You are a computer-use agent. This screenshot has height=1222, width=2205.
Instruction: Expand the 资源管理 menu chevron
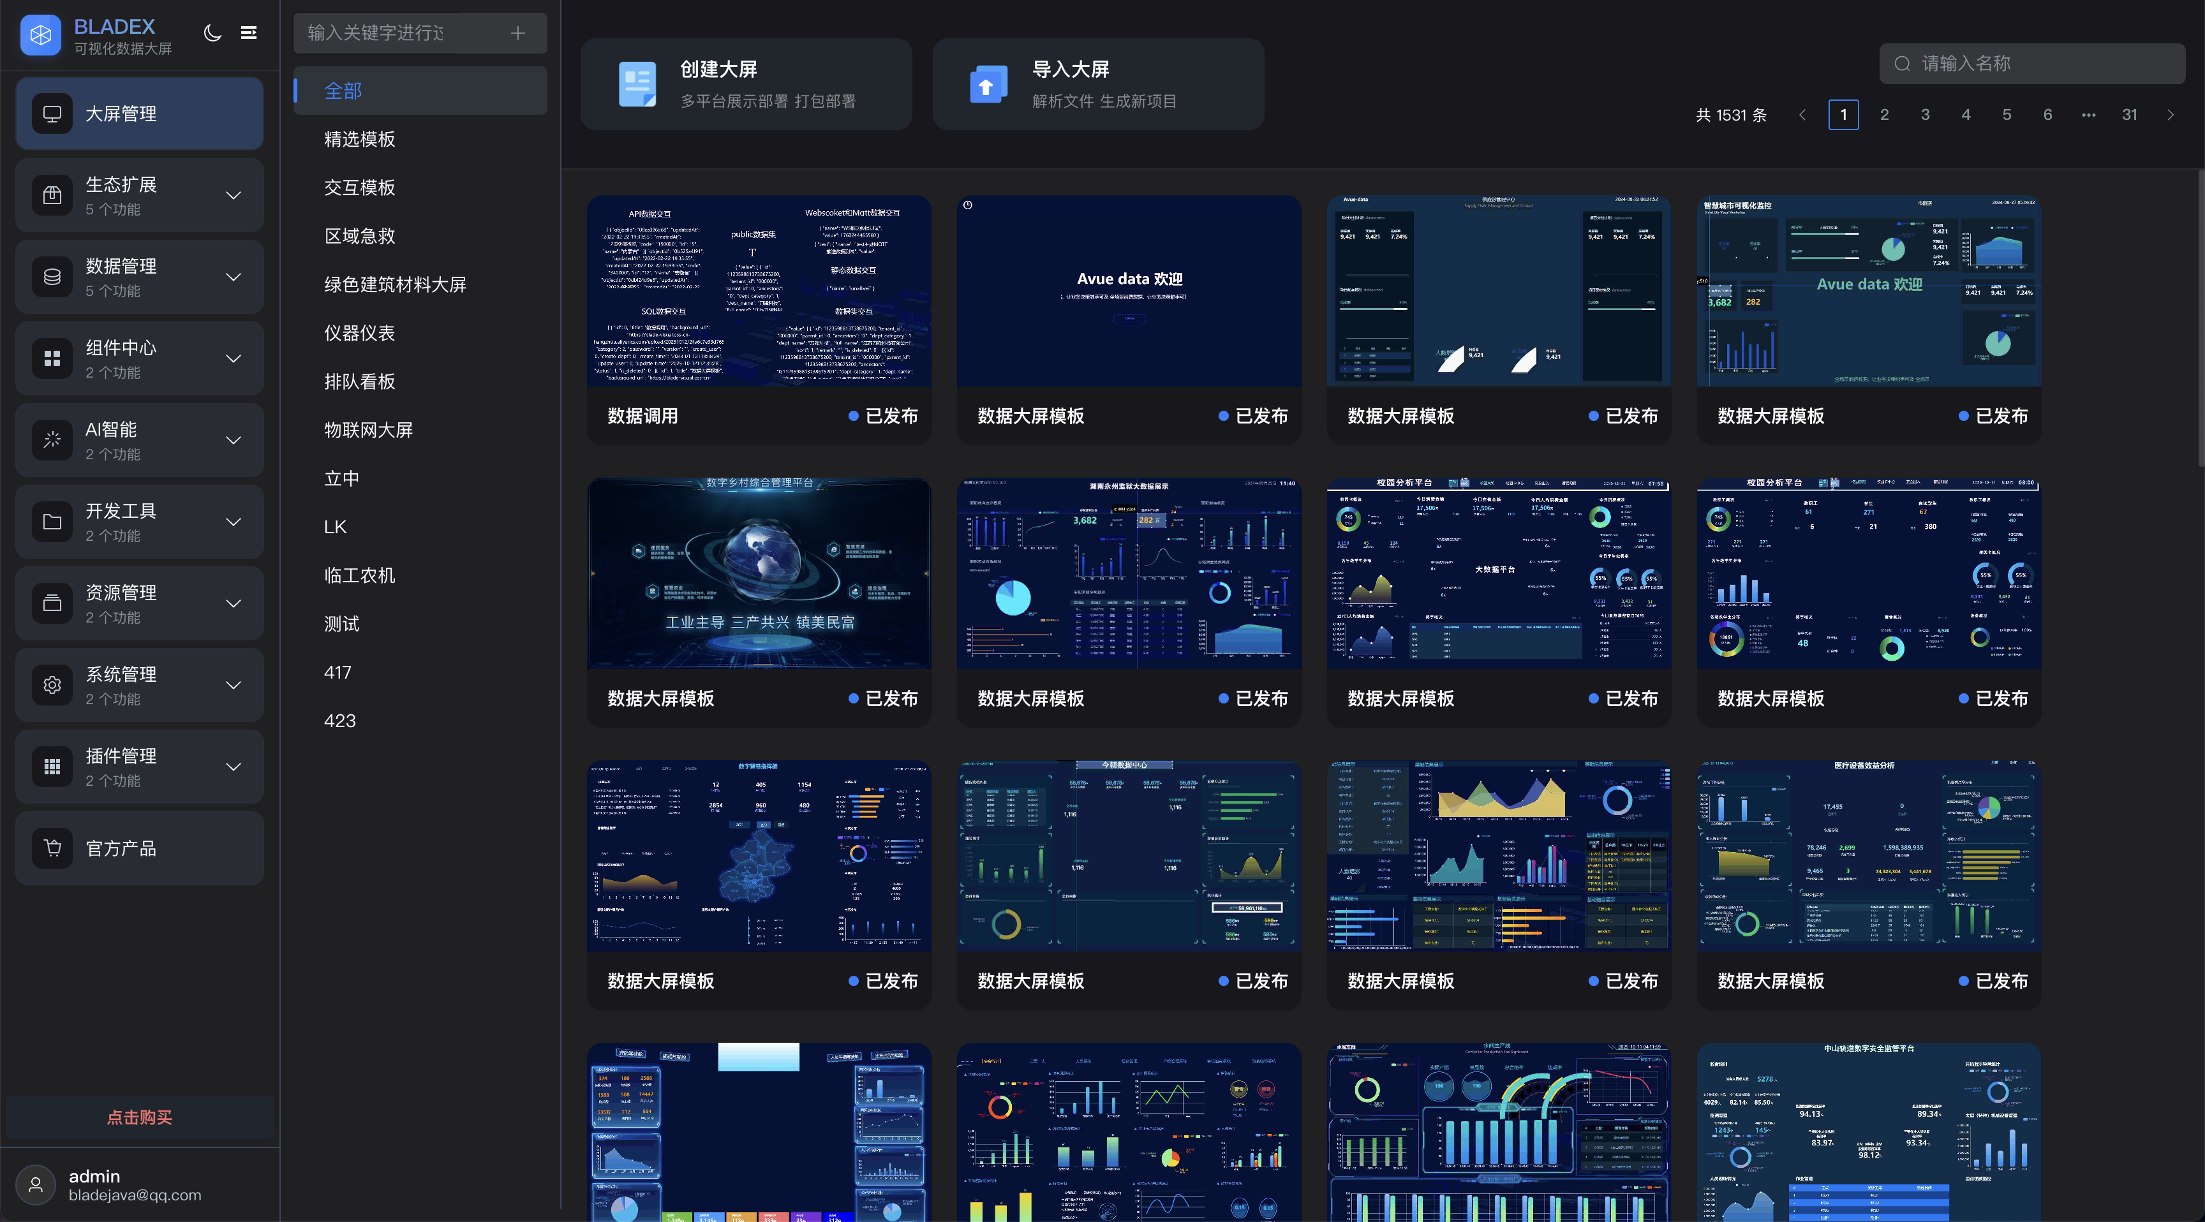tap(233, 603)
